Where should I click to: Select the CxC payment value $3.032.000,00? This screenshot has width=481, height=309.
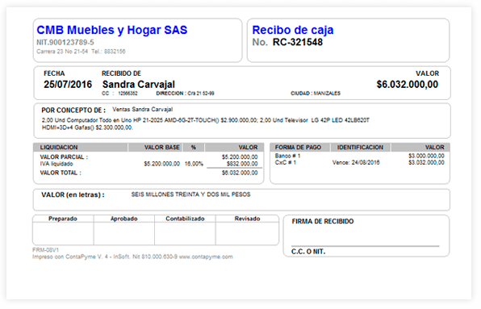click(426, 162)
